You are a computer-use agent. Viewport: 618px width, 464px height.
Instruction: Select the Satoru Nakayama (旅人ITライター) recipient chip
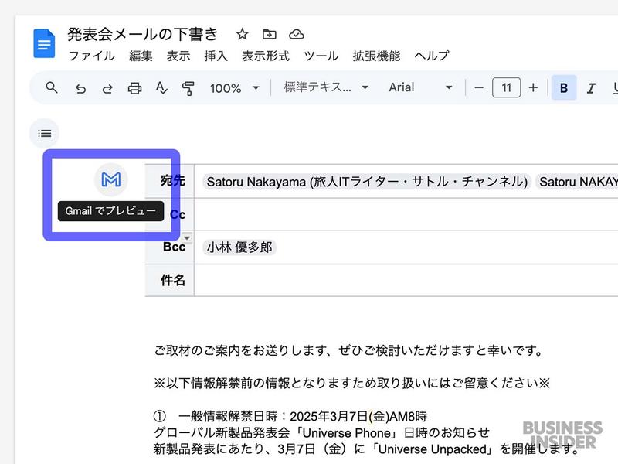(367, 182)
